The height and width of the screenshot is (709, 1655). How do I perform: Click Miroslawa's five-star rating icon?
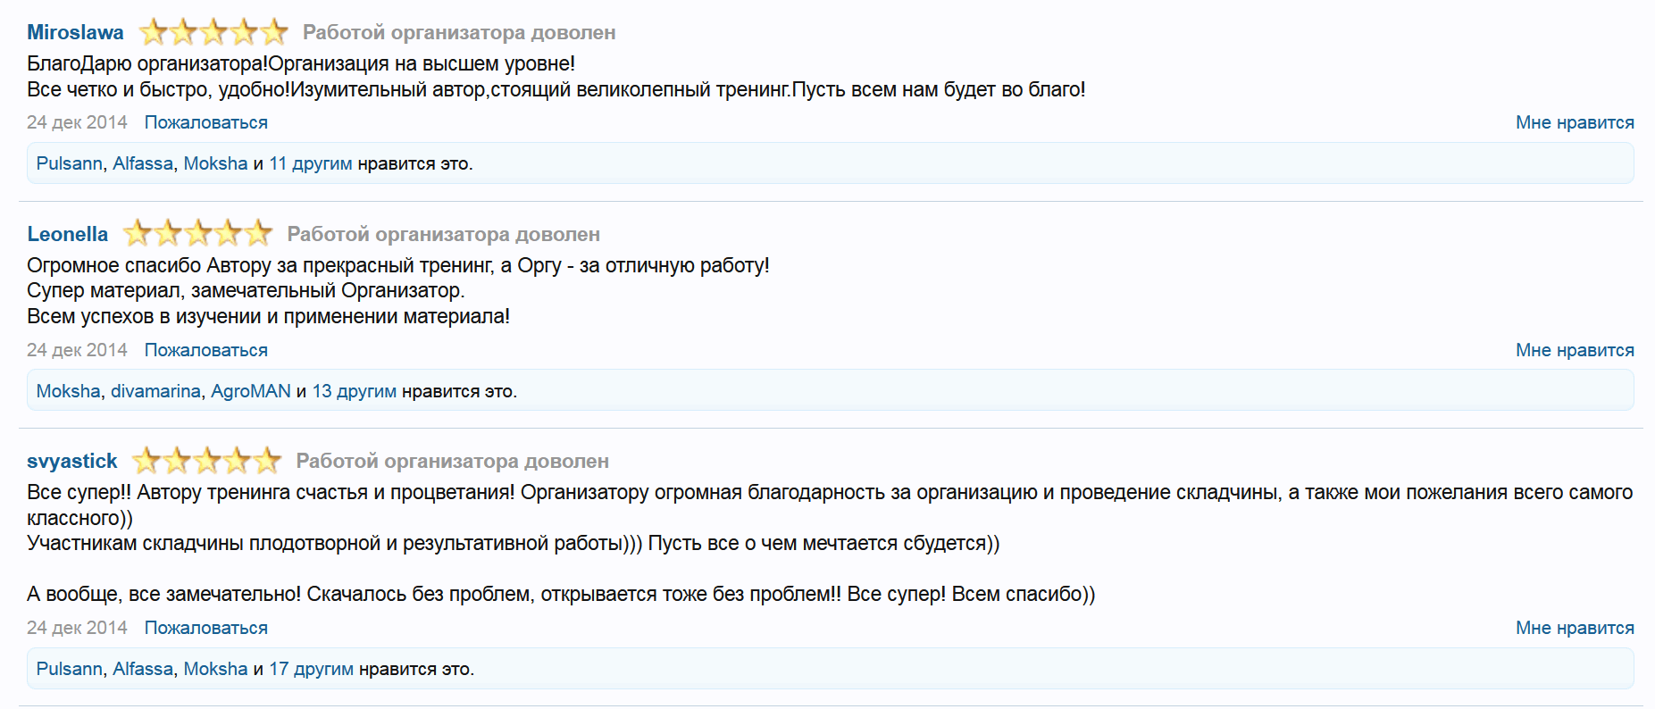213,32
